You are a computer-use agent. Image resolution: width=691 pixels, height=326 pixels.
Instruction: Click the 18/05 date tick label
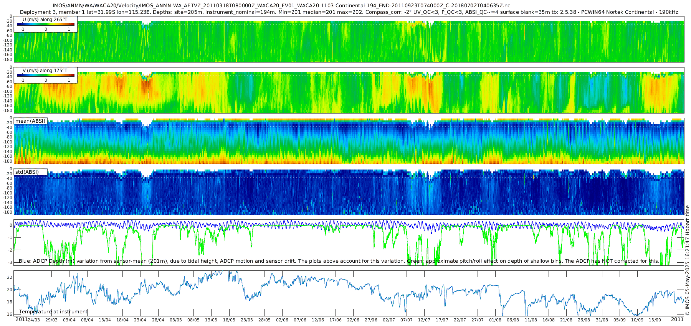(x=229, y=320)
